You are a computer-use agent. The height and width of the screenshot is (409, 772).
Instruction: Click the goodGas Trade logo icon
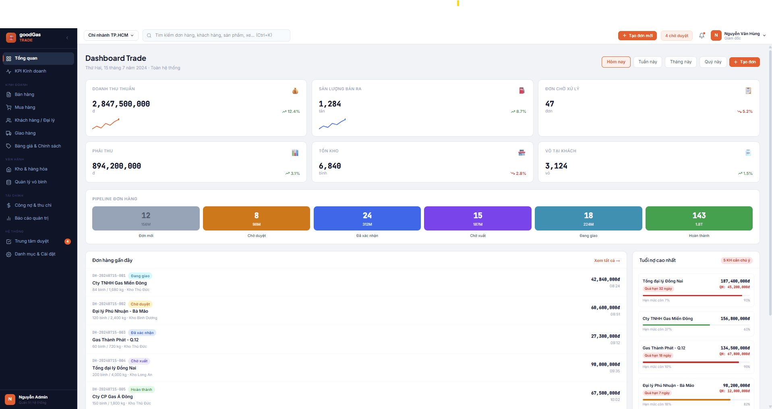pos(11,37)
